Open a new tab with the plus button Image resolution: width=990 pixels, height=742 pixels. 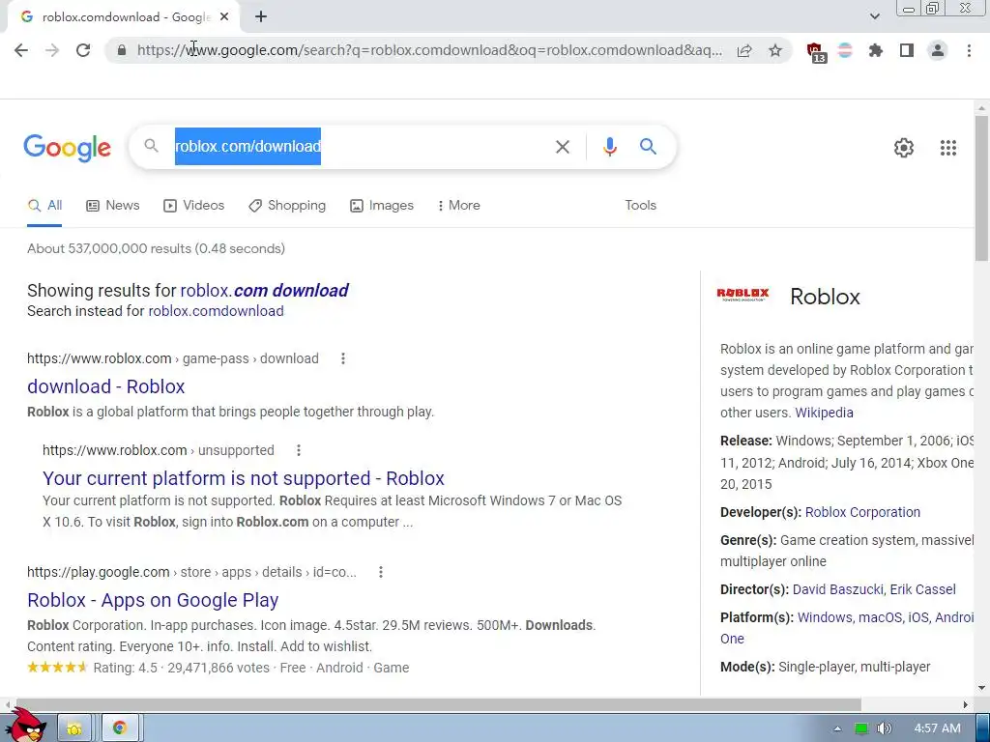click(x=261, y=17)
